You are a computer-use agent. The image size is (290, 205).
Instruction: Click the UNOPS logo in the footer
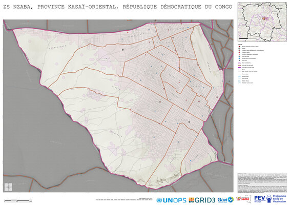[171, 200]
